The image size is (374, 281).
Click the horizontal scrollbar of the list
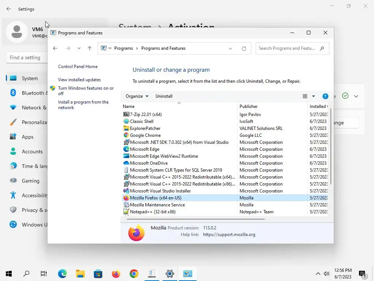point(196,219)
